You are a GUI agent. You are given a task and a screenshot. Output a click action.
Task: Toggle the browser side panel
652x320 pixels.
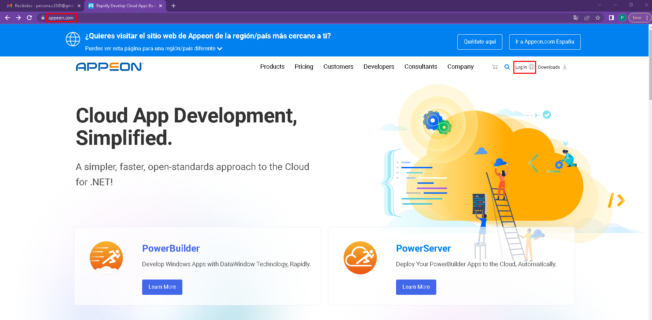611,18
